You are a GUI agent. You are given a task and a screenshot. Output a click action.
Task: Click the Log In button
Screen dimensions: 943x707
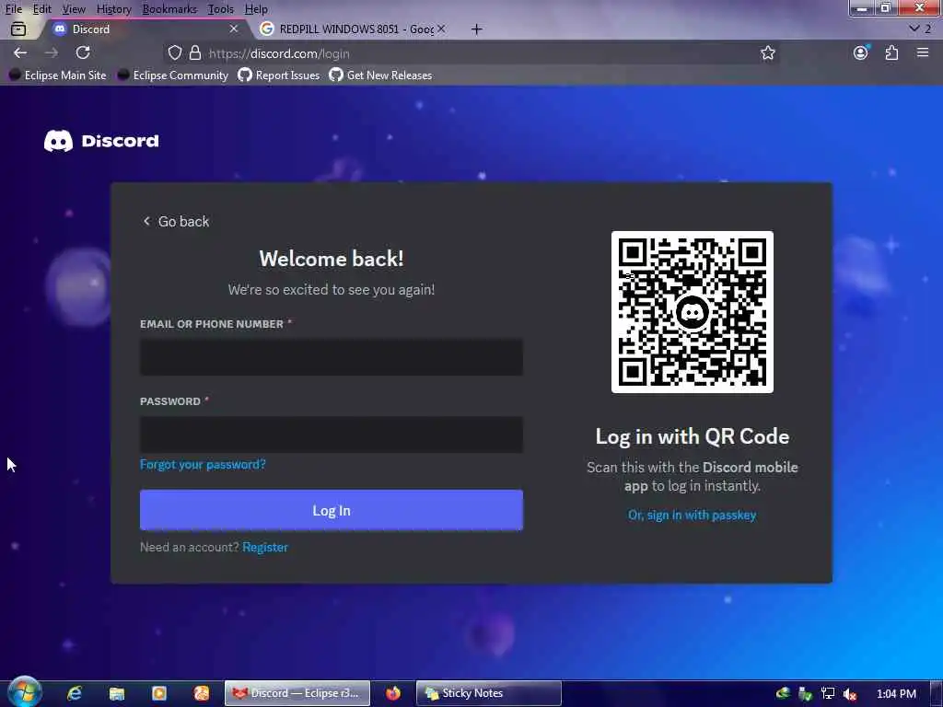coord(332,510)
